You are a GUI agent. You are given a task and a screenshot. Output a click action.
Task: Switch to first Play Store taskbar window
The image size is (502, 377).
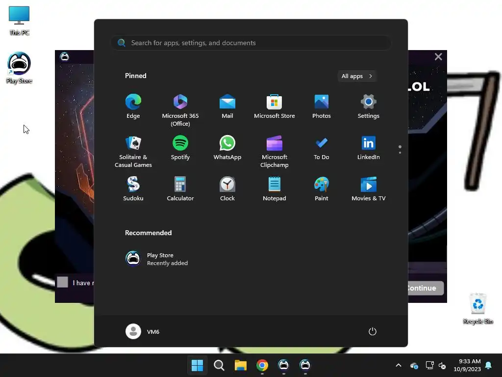283,365
